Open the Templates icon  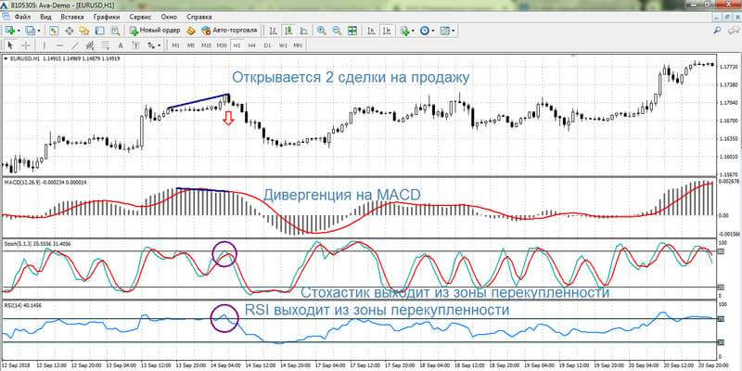[445, 31]
